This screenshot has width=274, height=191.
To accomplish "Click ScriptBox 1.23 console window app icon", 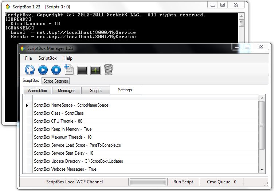I will coord(8,7).
